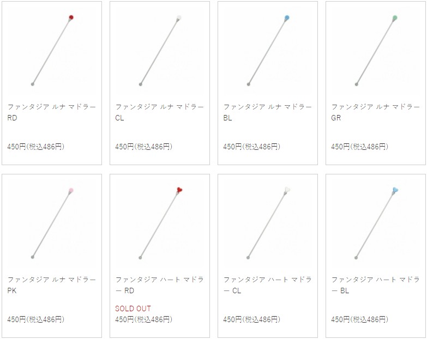Click the ファンタジア ルナ マドラー CL title
This screenshot has height=339, width=427.
click(160, 112)
